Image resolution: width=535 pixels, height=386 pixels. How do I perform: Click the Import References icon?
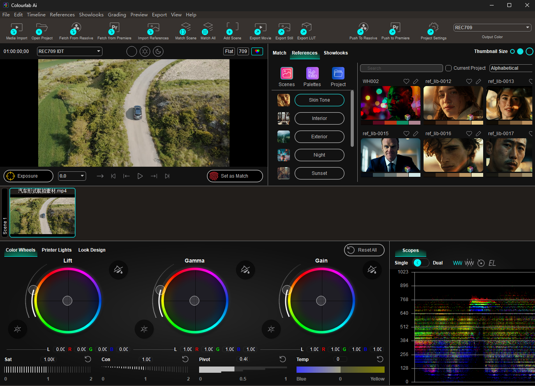pos(153,29)
